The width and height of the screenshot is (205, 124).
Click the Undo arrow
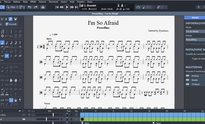point(30,7)
